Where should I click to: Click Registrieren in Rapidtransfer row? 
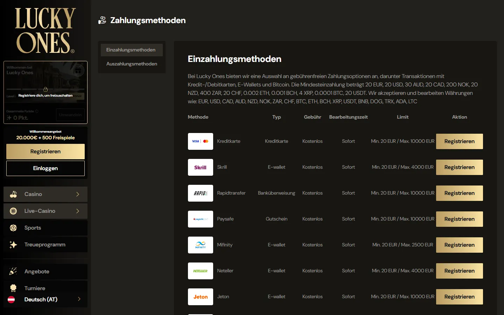(x=460, y=193)
